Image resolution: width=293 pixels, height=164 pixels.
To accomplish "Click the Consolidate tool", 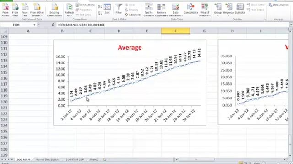I will tap(191, 9).
